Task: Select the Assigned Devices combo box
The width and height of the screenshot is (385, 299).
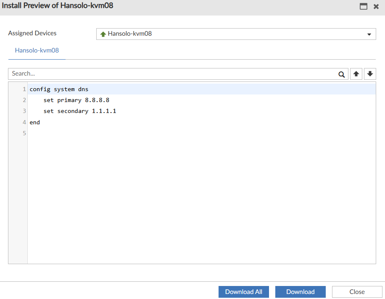Action: (x=235, y=34)
